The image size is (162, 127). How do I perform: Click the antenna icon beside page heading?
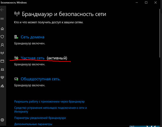(x=17, y=14)
